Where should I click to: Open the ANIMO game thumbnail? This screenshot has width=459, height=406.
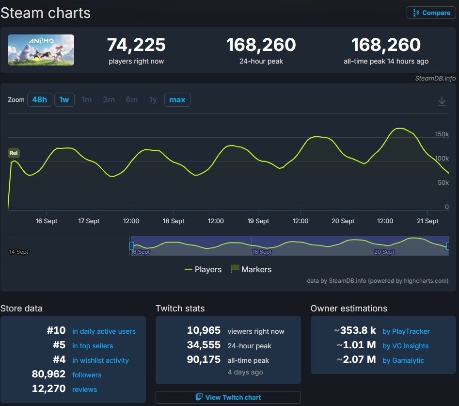tap(41, 50)
